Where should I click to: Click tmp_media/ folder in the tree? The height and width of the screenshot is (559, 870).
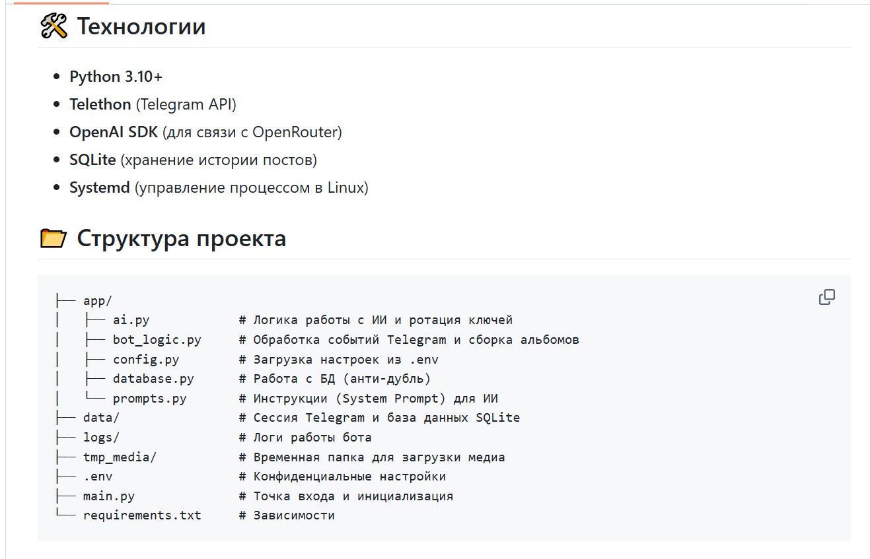pos(120,457)
